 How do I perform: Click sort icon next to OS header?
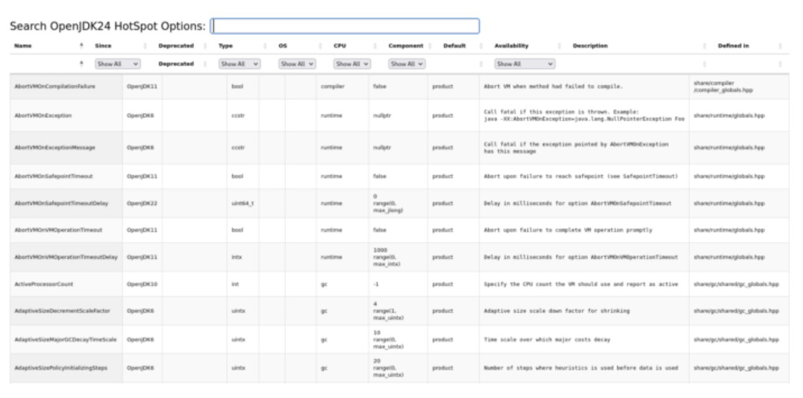click(x=321, y=46)
